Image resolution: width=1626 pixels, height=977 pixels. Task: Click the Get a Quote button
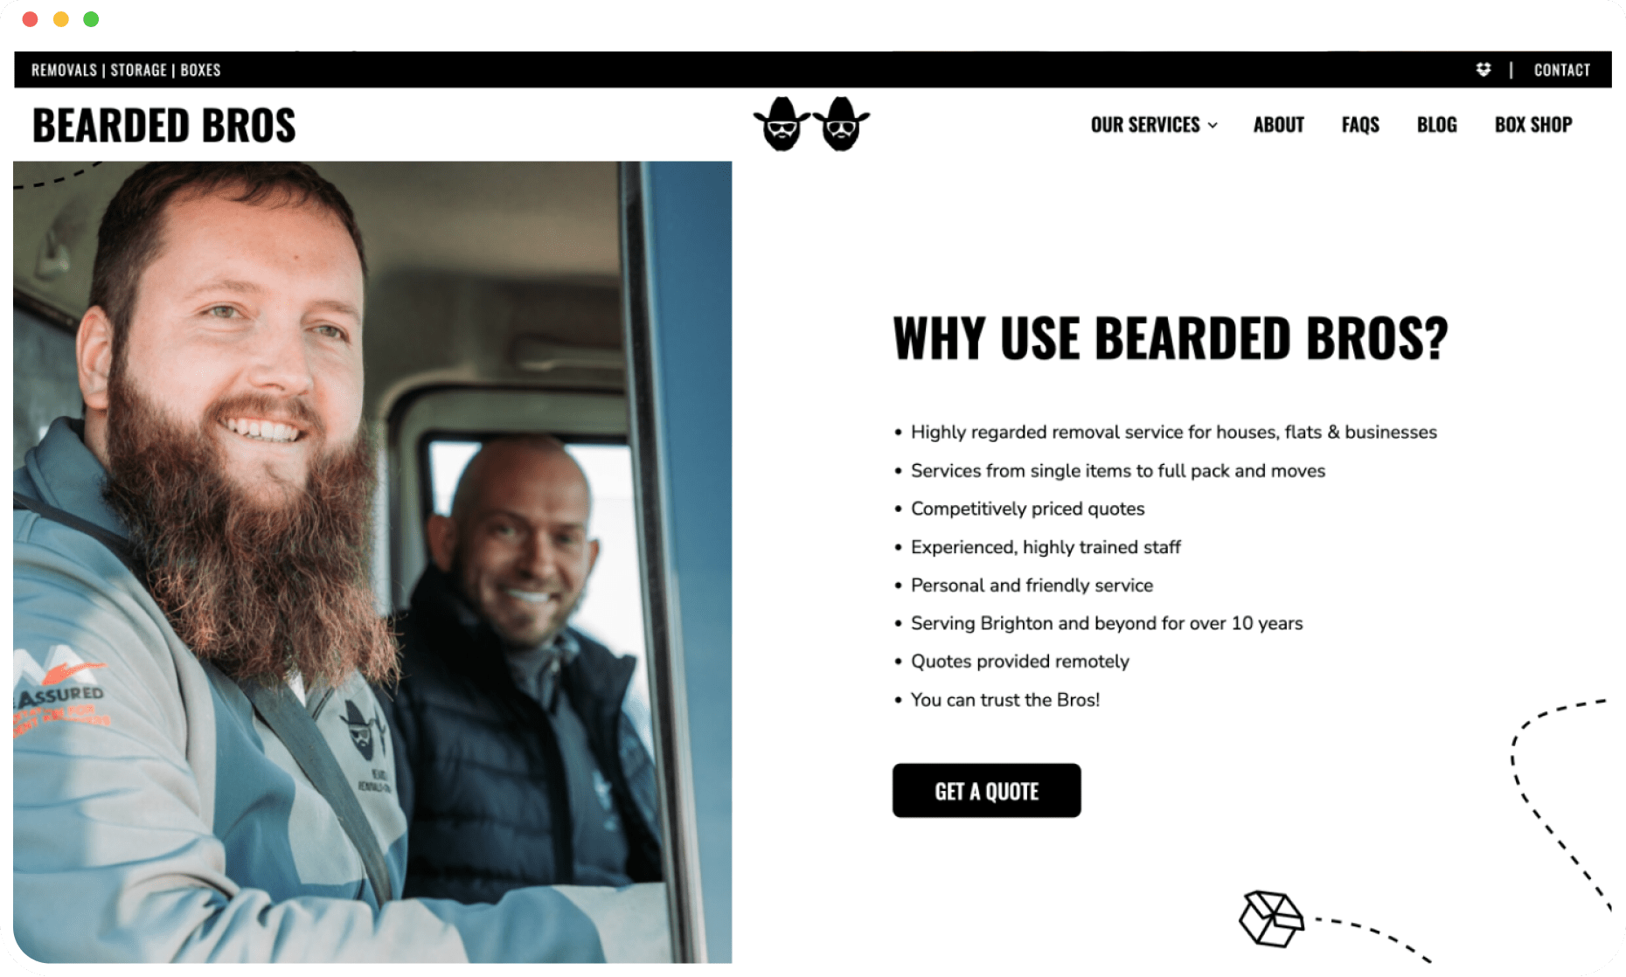[x=986, y=791]
